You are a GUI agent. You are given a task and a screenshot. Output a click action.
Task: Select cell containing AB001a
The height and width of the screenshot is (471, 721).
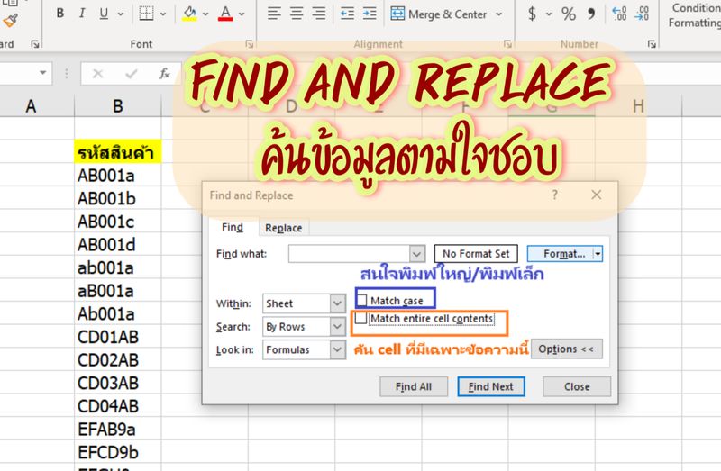click(118, 175)
